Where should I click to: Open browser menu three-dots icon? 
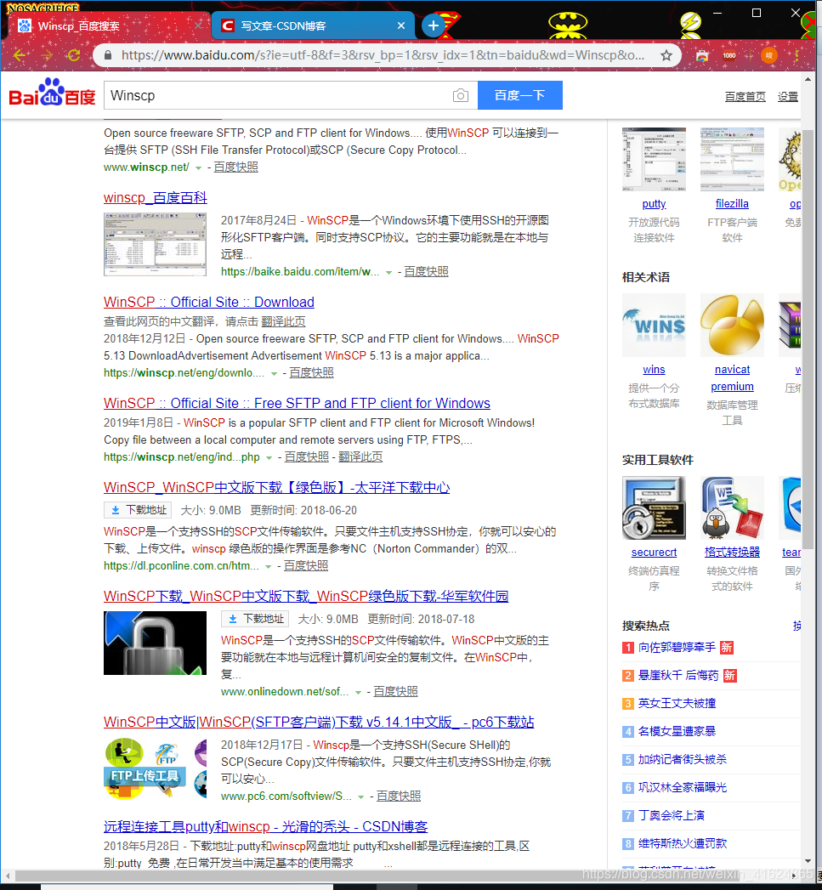pyautogui.click(x=797, y=55)
